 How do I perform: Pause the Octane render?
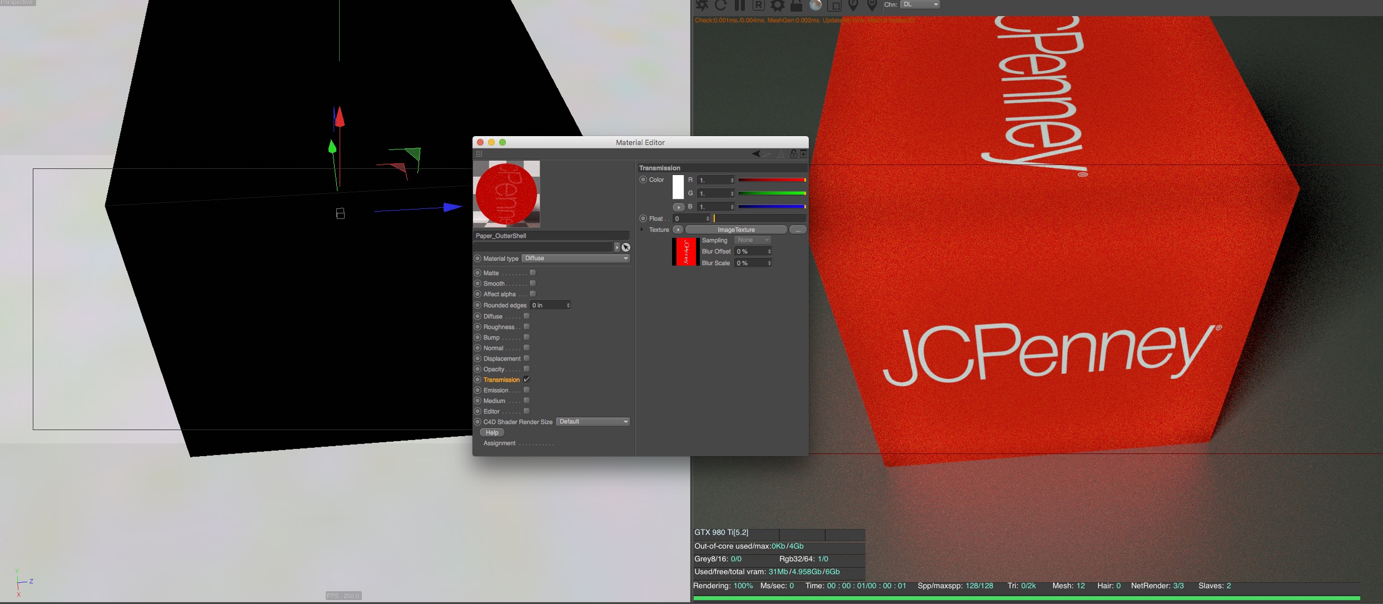click(x=739, y=5)
